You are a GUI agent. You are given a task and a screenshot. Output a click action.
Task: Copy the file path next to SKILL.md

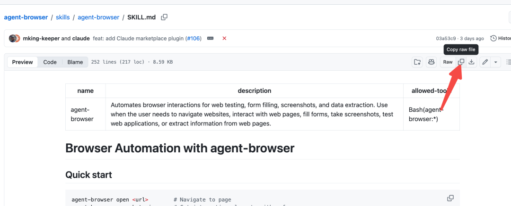pyautogui.click(x=164, y=17)
